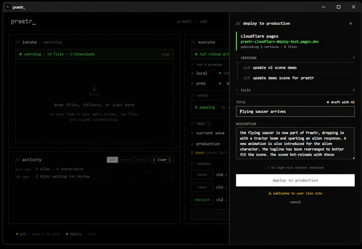Click the 'praetr · web' project label
This screenshot has height=249, width=362.
pos(192,22)
